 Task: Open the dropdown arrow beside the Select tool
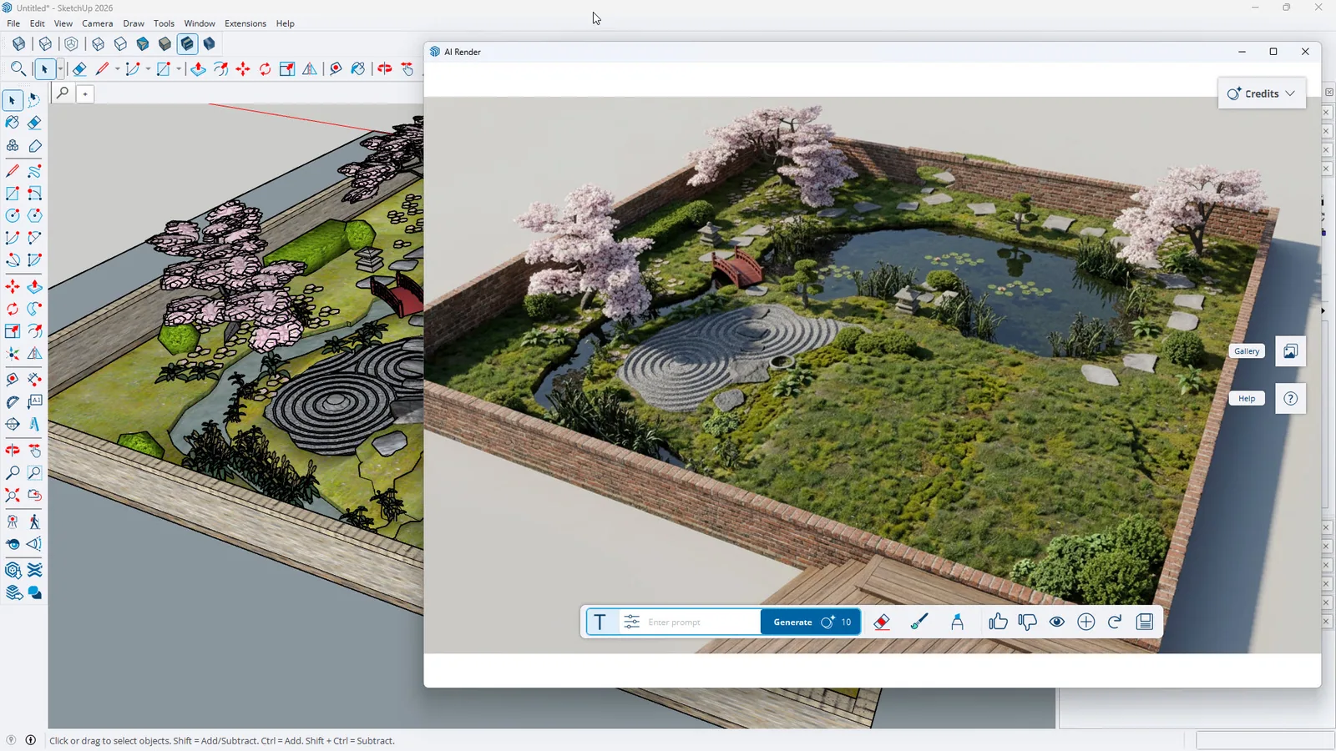(60, 69)
